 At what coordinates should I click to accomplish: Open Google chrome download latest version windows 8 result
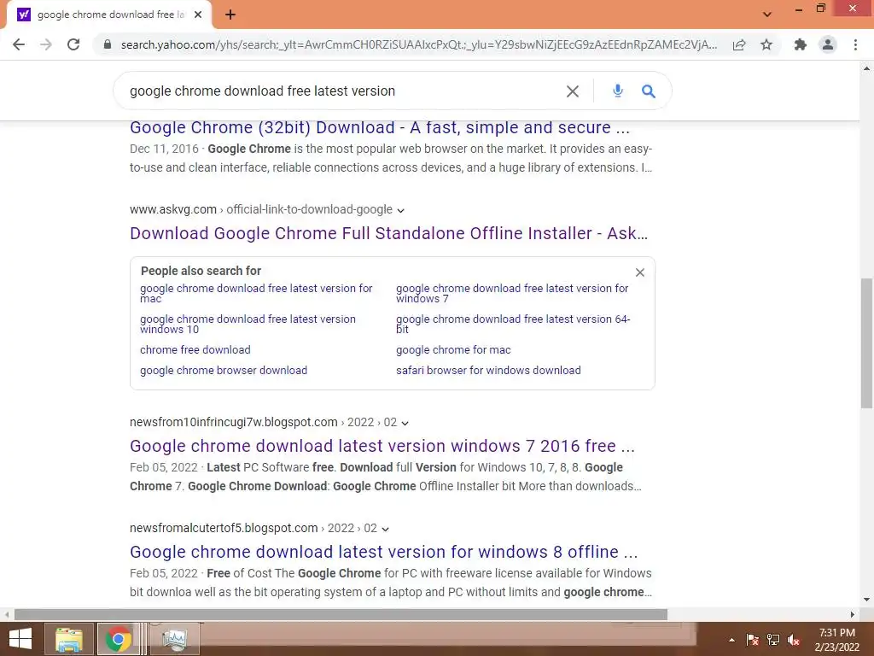coord(383,552)
